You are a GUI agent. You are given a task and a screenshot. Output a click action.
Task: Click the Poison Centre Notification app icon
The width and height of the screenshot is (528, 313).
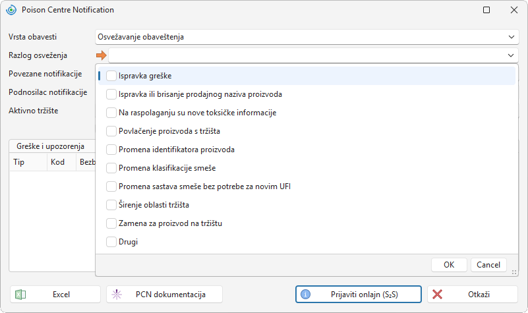point(11,10)
